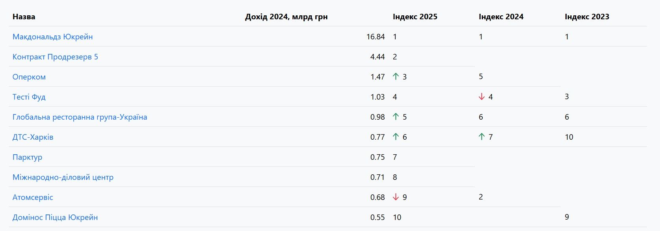
Task: Visit Атомсервіс company link
Action: [x=33, y=197]
